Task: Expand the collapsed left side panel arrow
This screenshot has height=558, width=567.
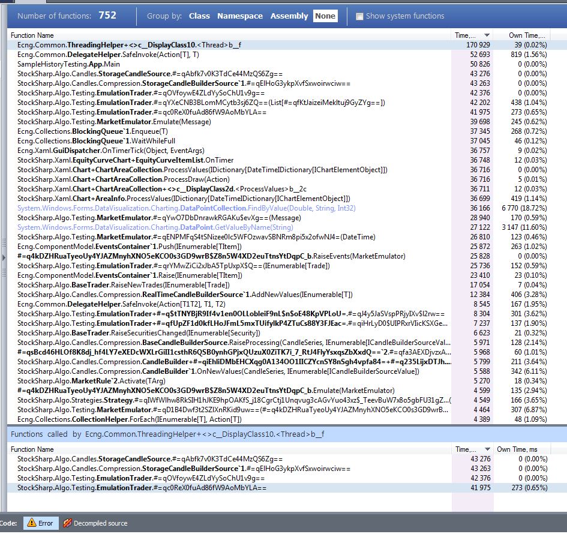Action: 4,257
